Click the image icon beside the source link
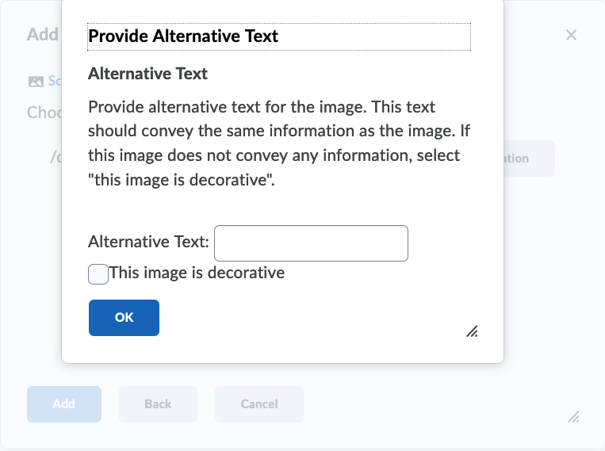605x451 pixels. [36, 82]
